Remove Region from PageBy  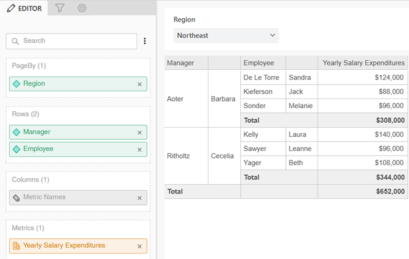(x=140, y=84)
